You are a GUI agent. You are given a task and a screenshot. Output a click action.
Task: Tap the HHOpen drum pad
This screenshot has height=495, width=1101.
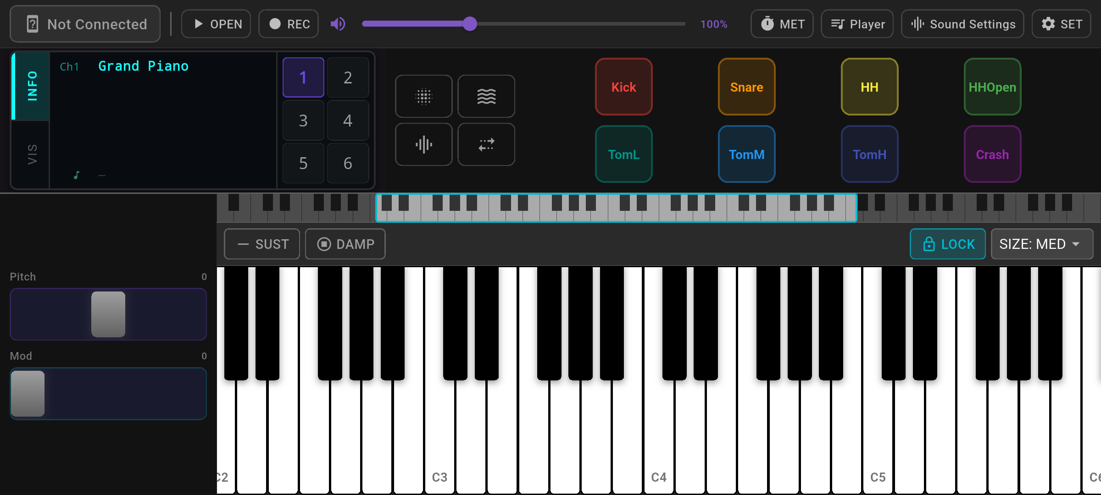[x=992, y=87]
